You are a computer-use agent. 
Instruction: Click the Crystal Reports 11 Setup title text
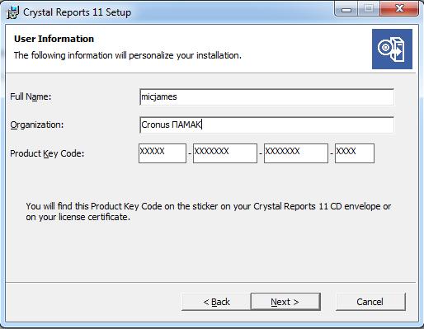click(77, 12)
